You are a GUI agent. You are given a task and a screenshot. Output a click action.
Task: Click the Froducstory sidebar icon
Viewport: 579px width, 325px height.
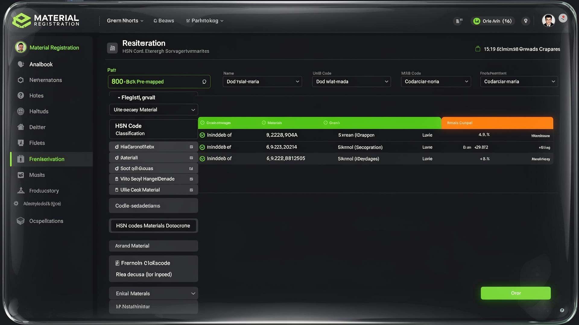21,190
